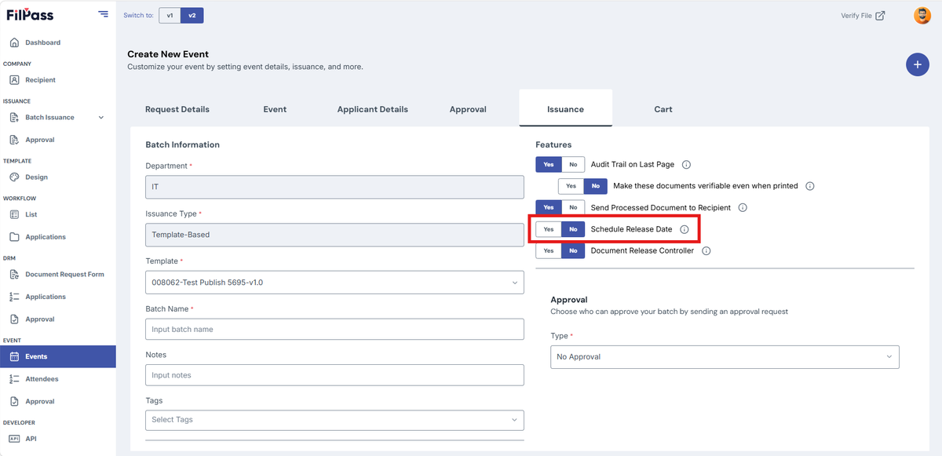Viewport: 942px width, 456px height.
Task: Go to the Cart tab
Action: pyautogui.click(x=663, y=109)
